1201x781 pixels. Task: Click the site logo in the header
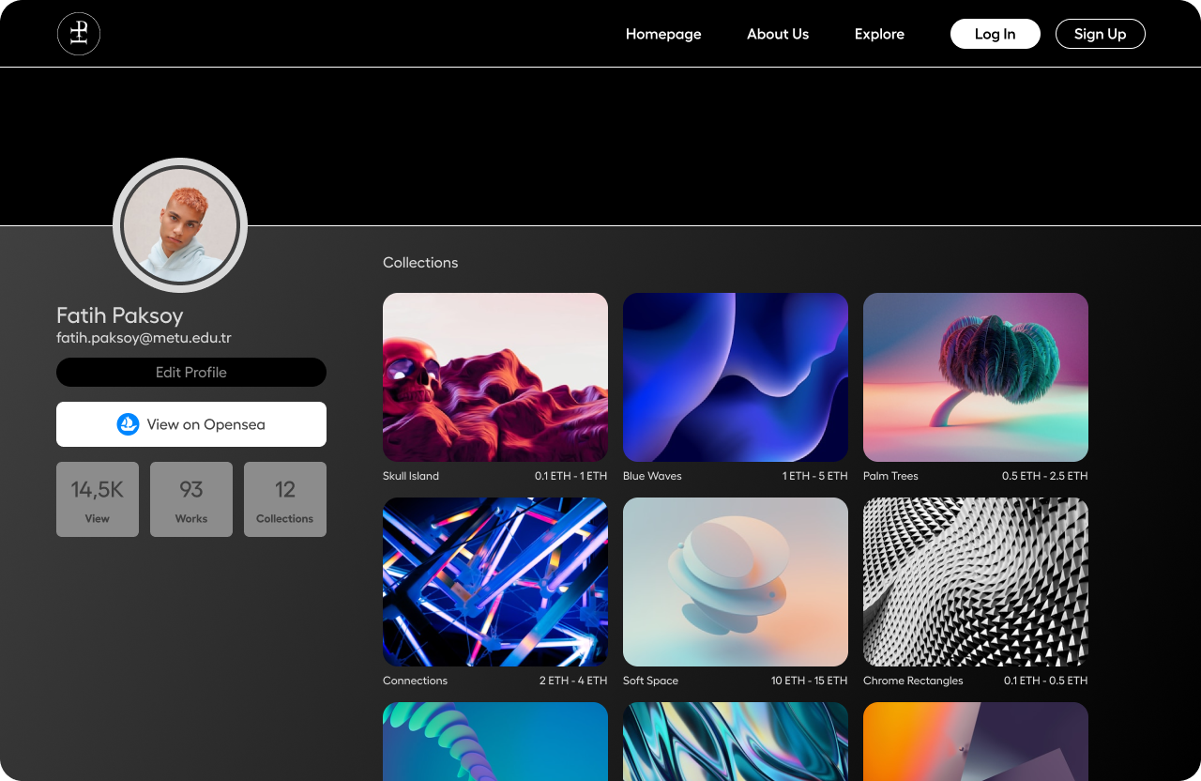79,34
